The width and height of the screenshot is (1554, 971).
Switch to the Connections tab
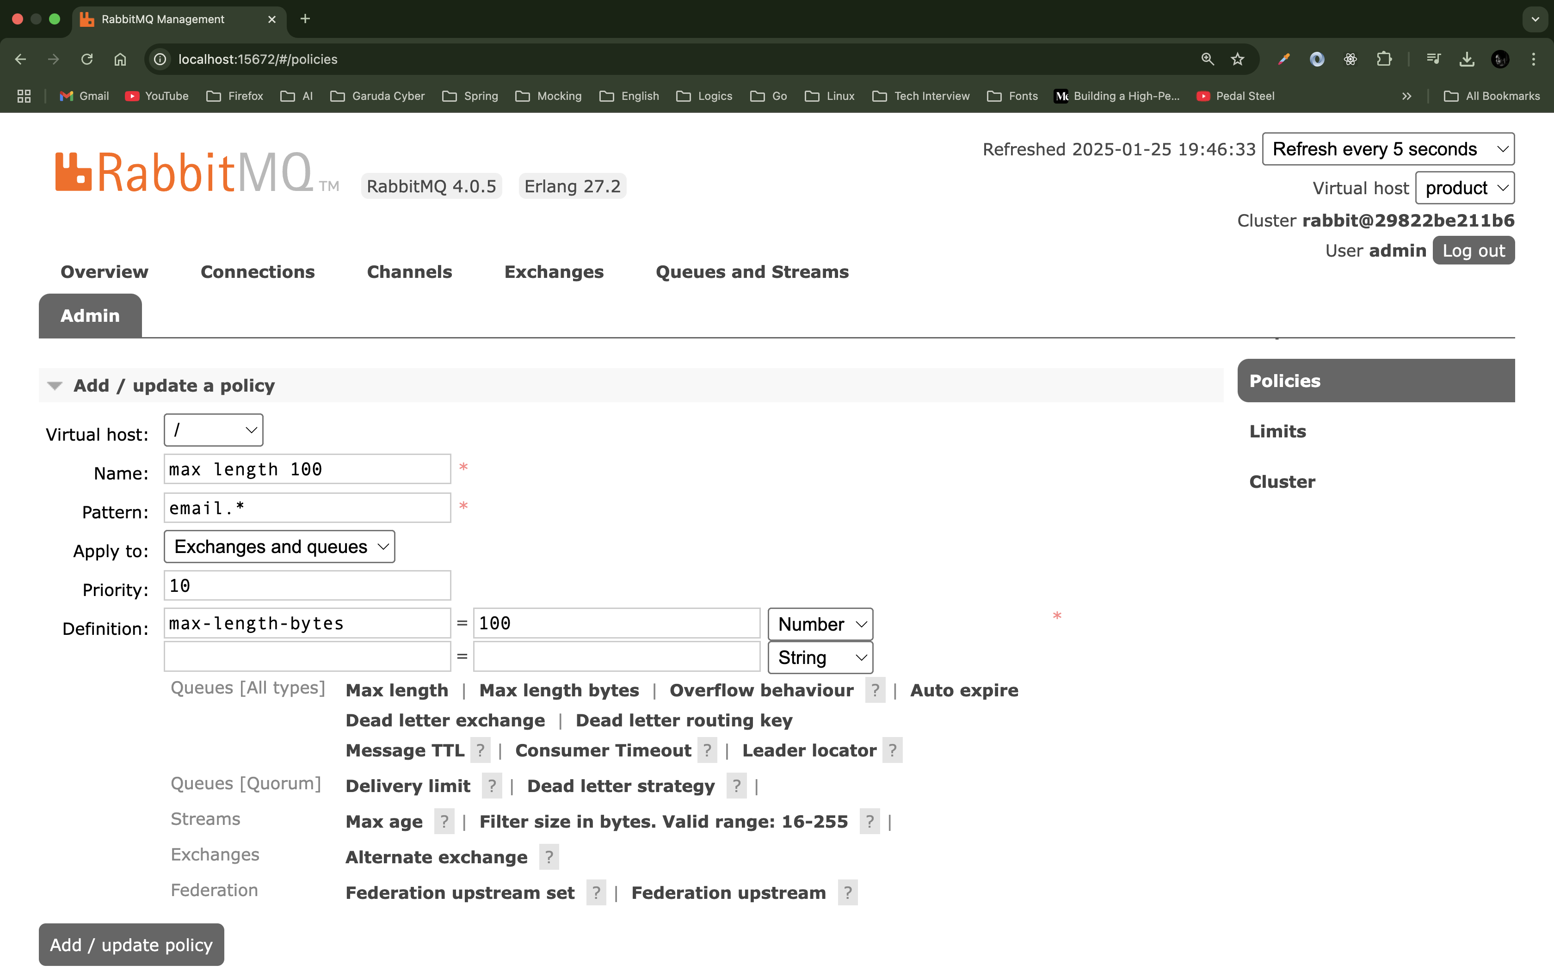(258, 272)
